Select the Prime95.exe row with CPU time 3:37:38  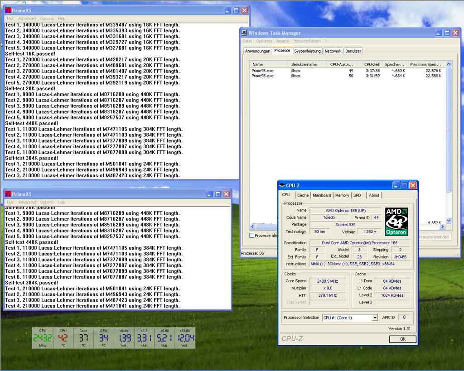click(x=348, y=71)
